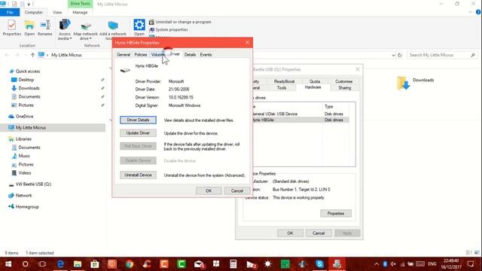The height and width of the screenshot is (271, 482).
Task: Click OK in the Hynix HBG4e Properties dialog
Action: coord(209,190)
